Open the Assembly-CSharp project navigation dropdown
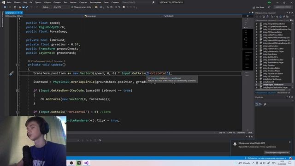Screen dimensions: 295x166 44,16
